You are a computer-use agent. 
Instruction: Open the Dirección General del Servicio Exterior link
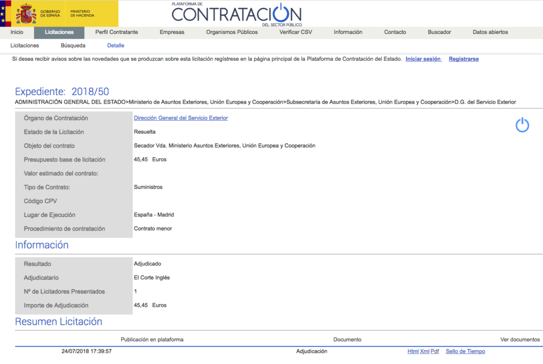pos(181,118)
